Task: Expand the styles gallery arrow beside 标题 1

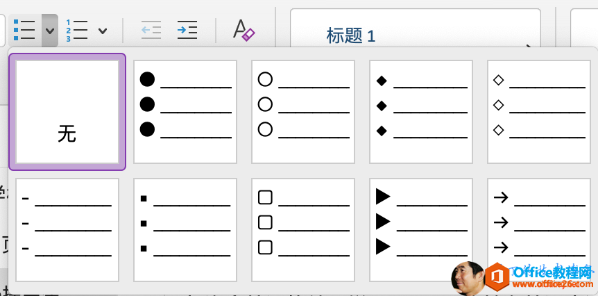Action: tap(531, 46)
